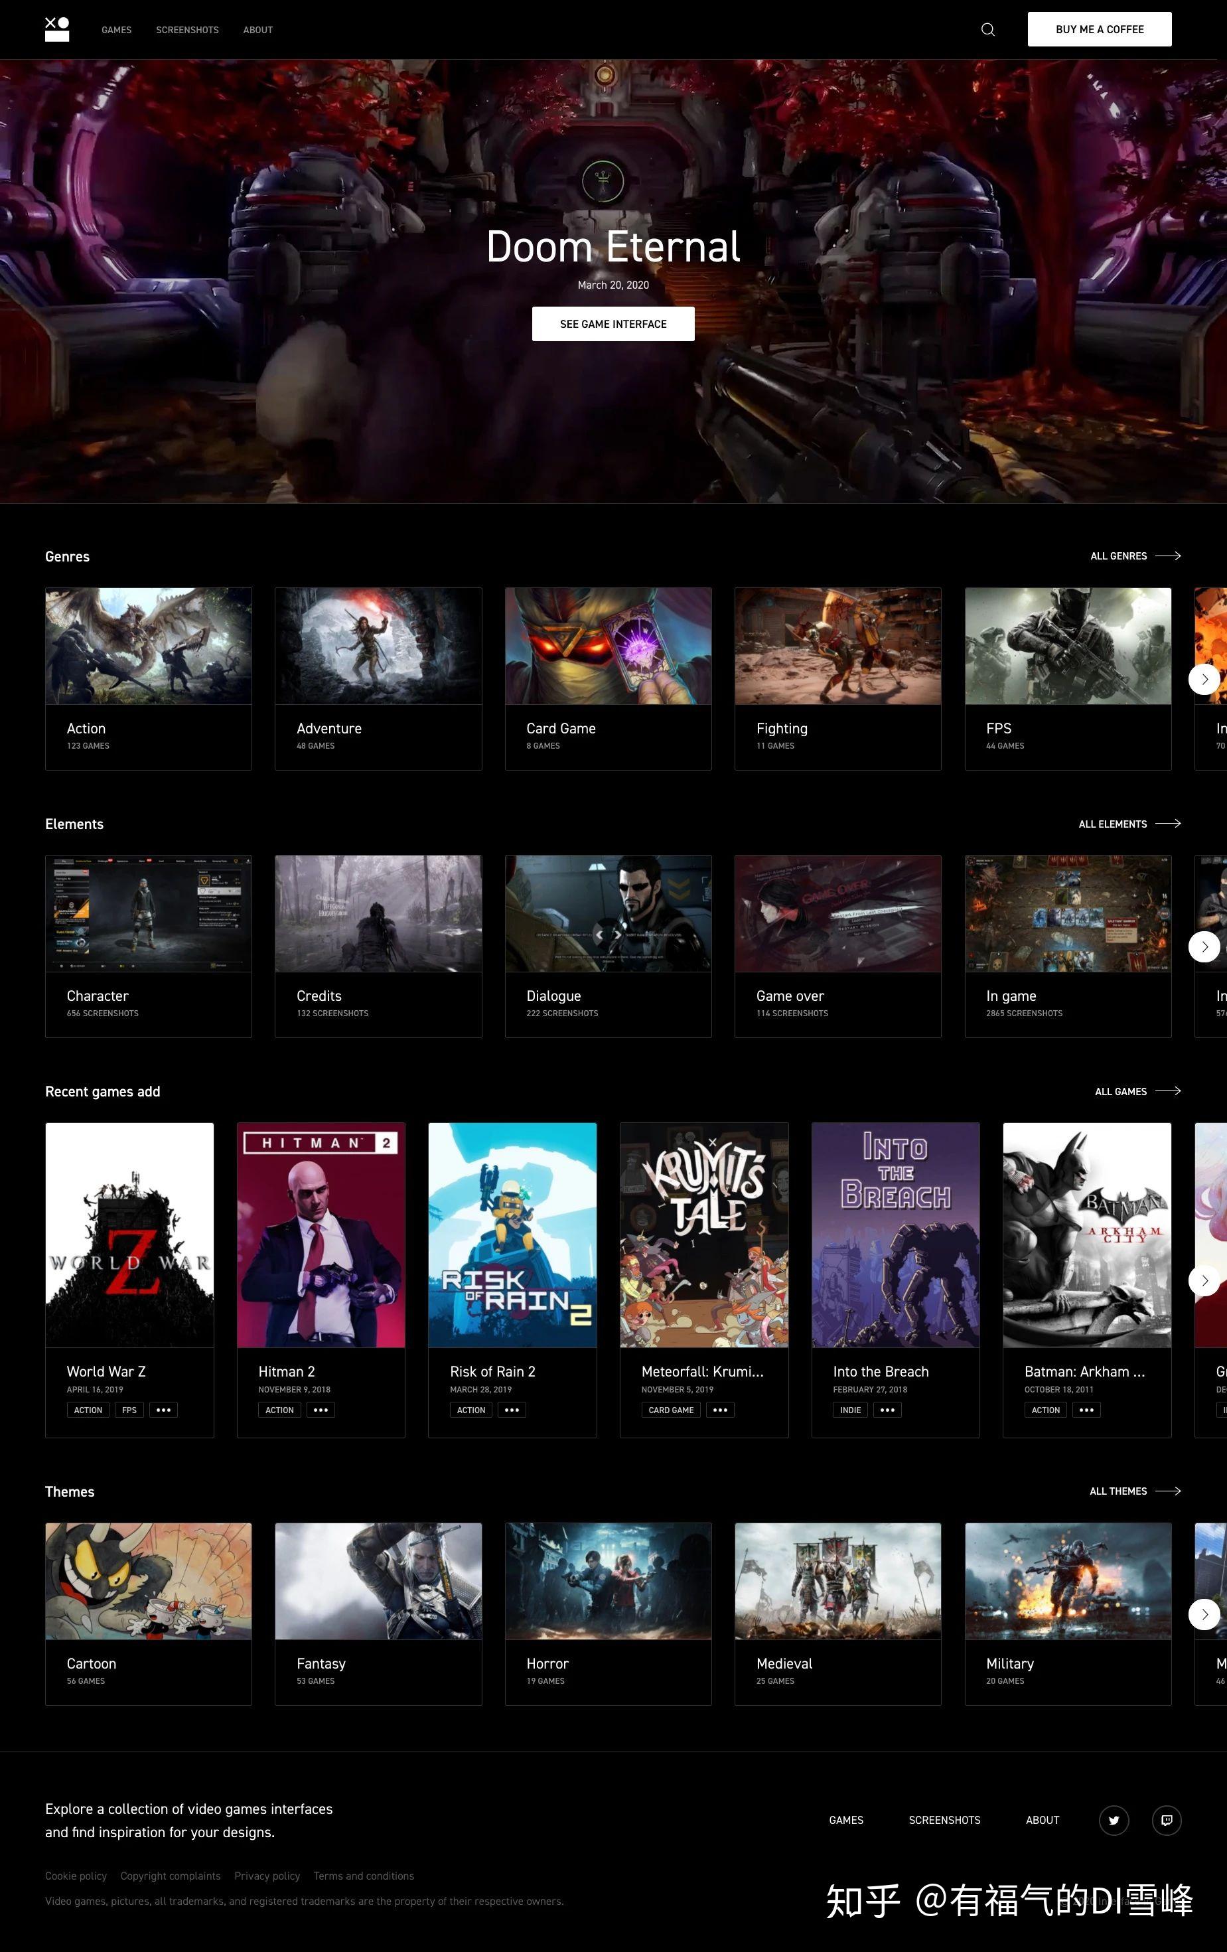The height and width of the screenshot is (1952, 1227).
Task: Click the Buy Me a Coffee button
Action: (x=1100, y=29)
